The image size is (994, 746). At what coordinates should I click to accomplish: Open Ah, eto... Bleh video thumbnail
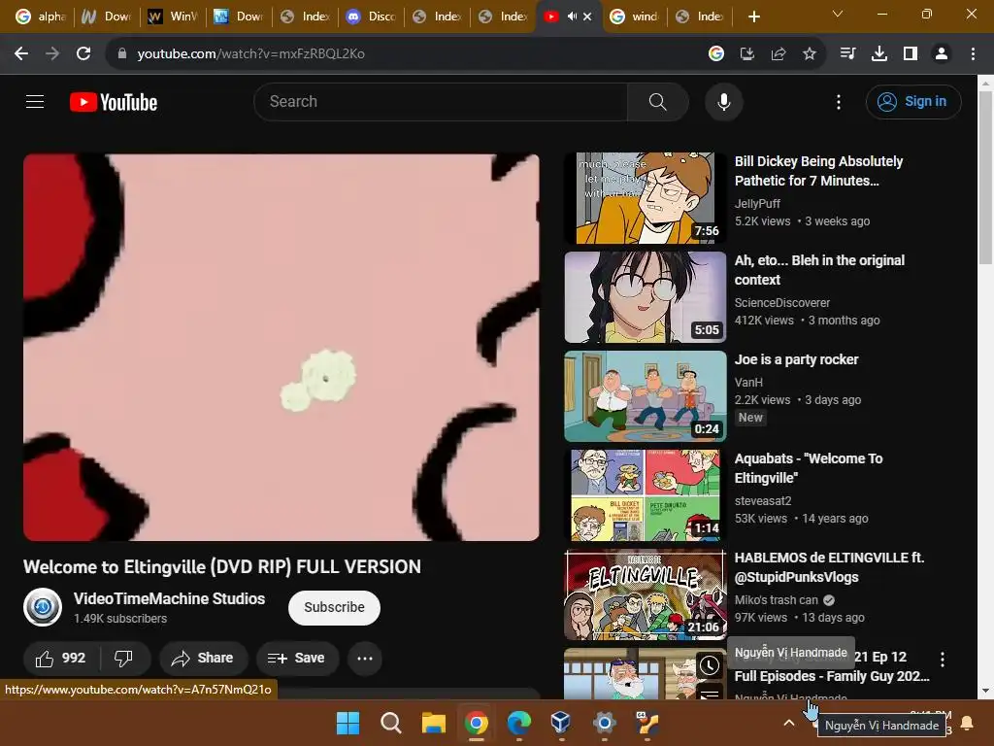click(x=646, y=297)
